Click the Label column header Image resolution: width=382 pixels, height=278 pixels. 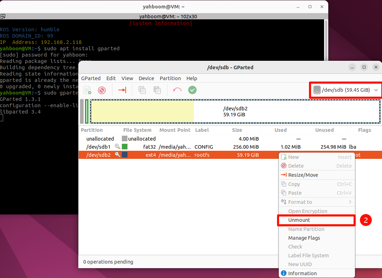[202, 130]
